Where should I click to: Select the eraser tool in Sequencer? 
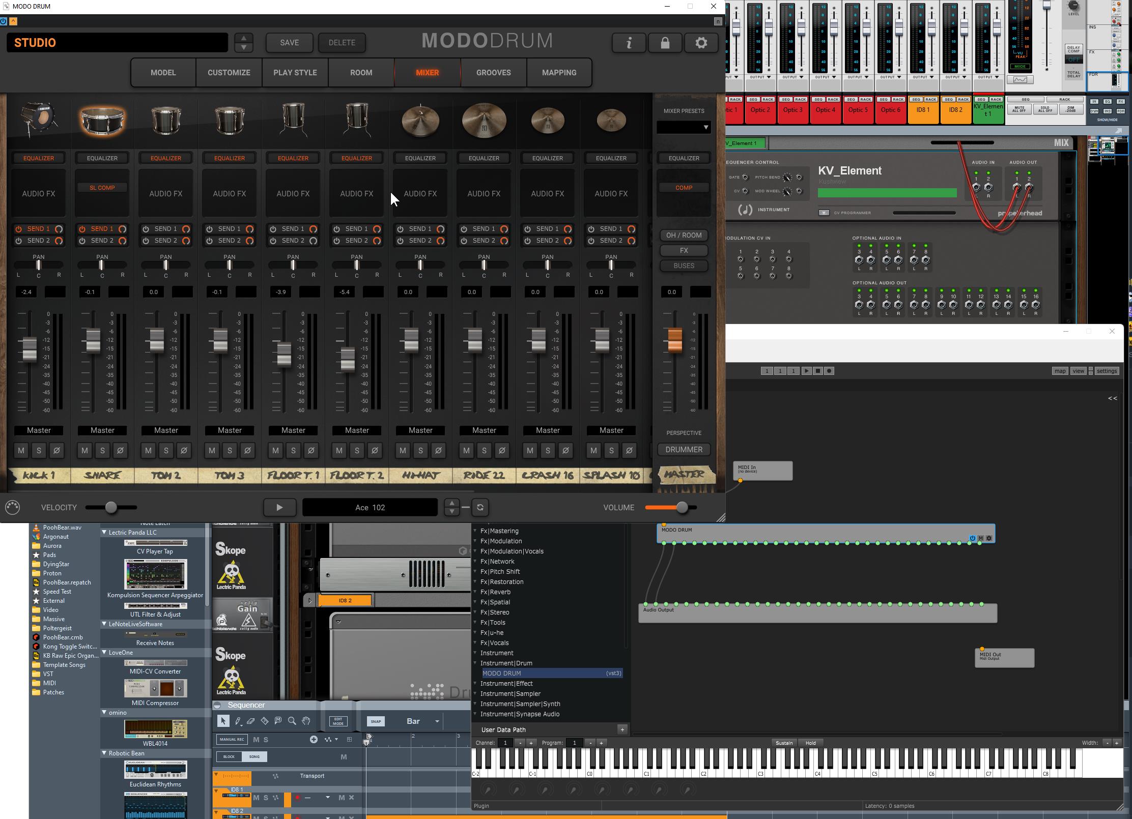pyautogui.click(x=250, y=721)
